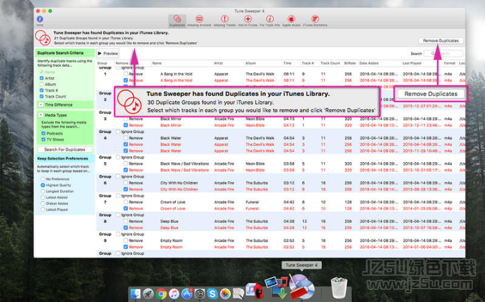Open the Trash in the dock
The height and width of the screenshot is (302, 485).
tap(339, 287)
